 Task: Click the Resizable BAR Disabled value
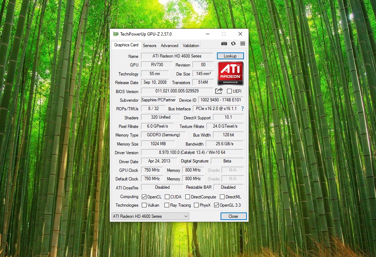point(228,187)
